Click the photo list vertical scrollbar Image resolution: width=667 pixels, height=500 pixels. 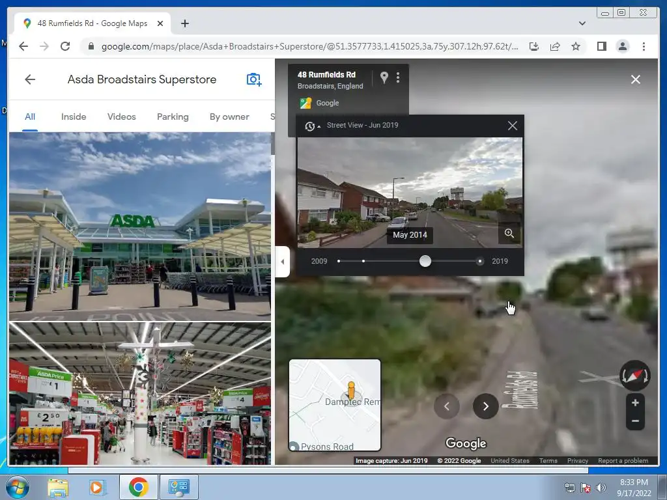(x=273, y=145)
